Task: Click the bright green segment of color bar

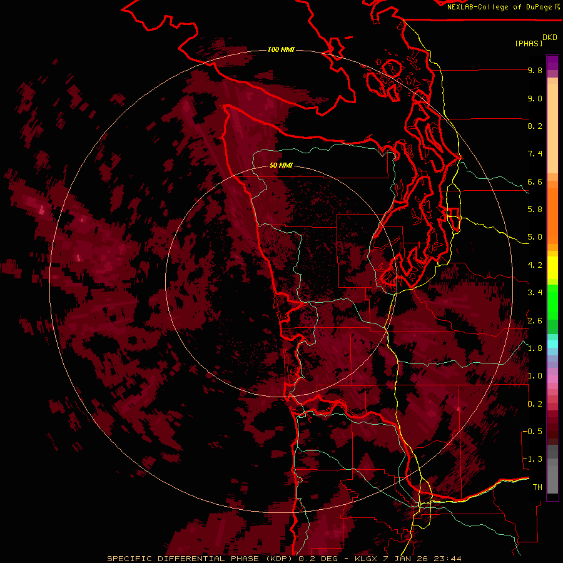Action: click(552, 302)
